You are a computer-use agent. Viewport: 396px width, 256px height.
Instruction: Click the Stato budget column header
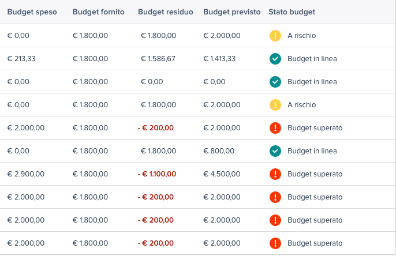292,12
